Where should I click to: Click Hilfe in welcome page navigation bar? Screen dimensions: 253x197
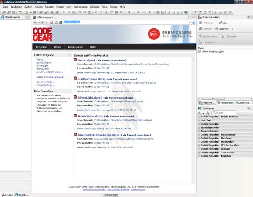tap(93, 47)
